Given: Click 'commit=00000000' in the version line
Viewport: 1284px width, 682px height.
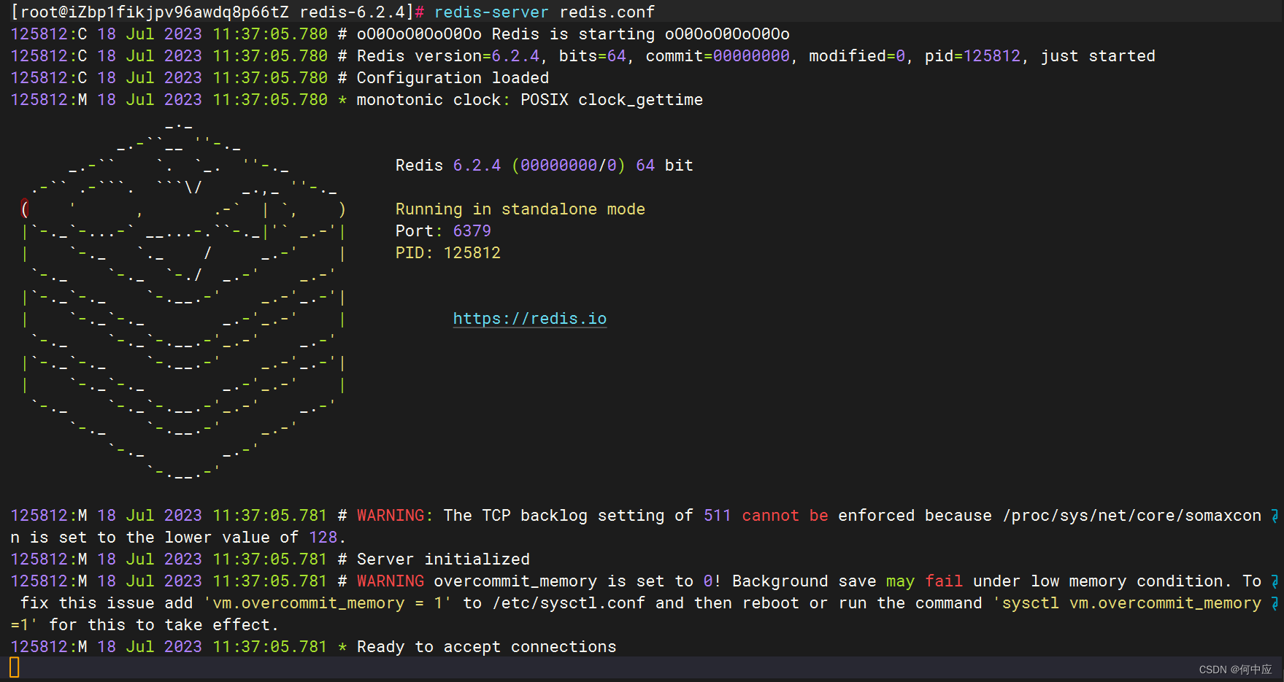Looking at the screenshot, I should tap(718, 56).
